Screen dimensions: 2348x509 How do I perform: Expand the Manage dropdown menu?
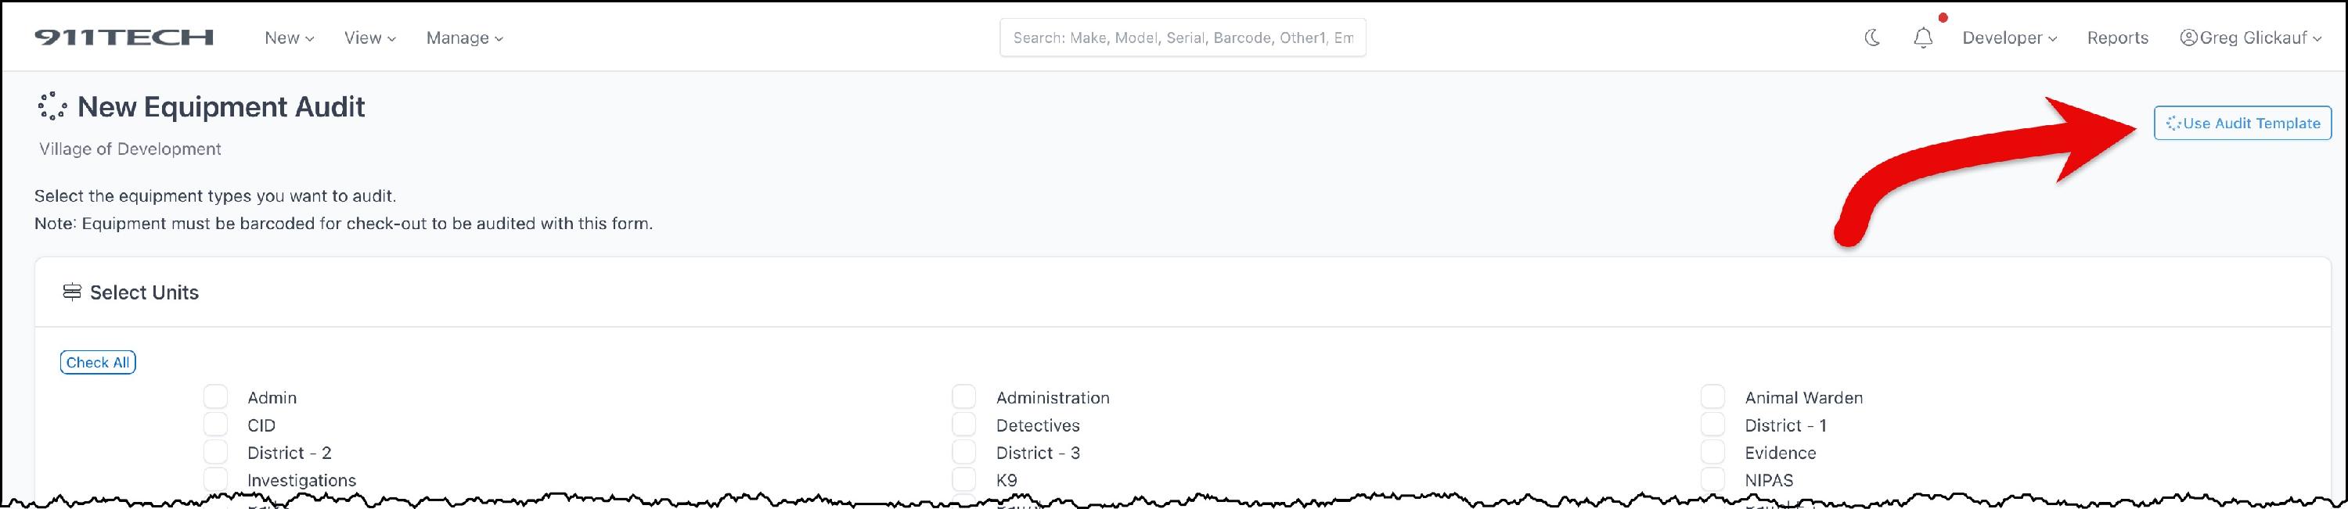[x=464, y=38]
